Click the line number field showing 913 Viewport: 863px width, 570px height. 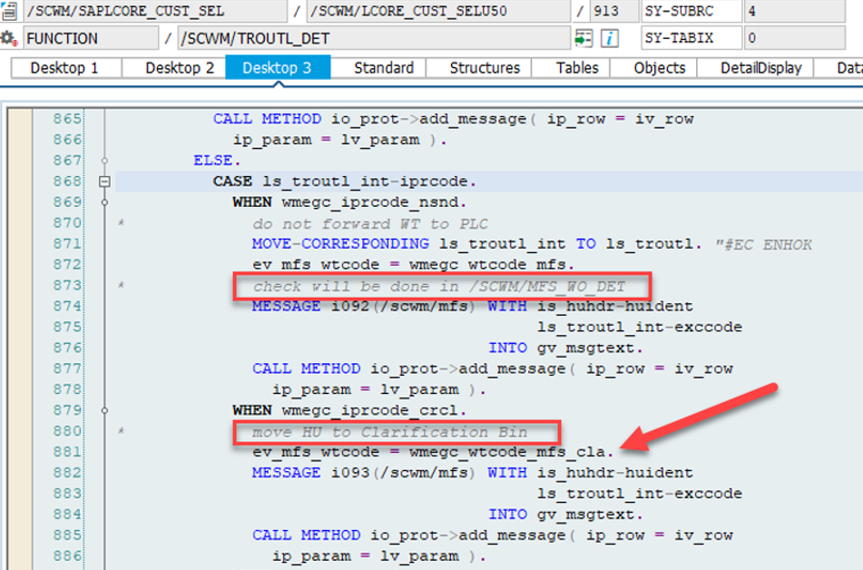tap(613, 11)
